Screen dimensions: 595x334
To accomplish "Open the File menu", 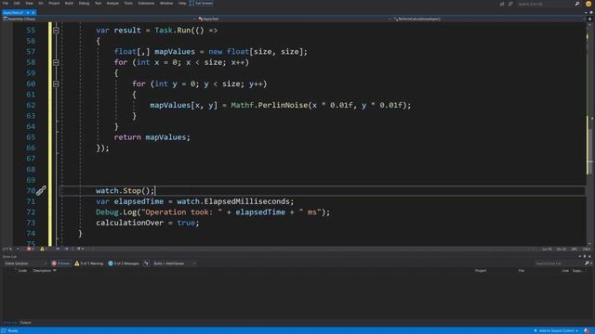I will (6, 4).
